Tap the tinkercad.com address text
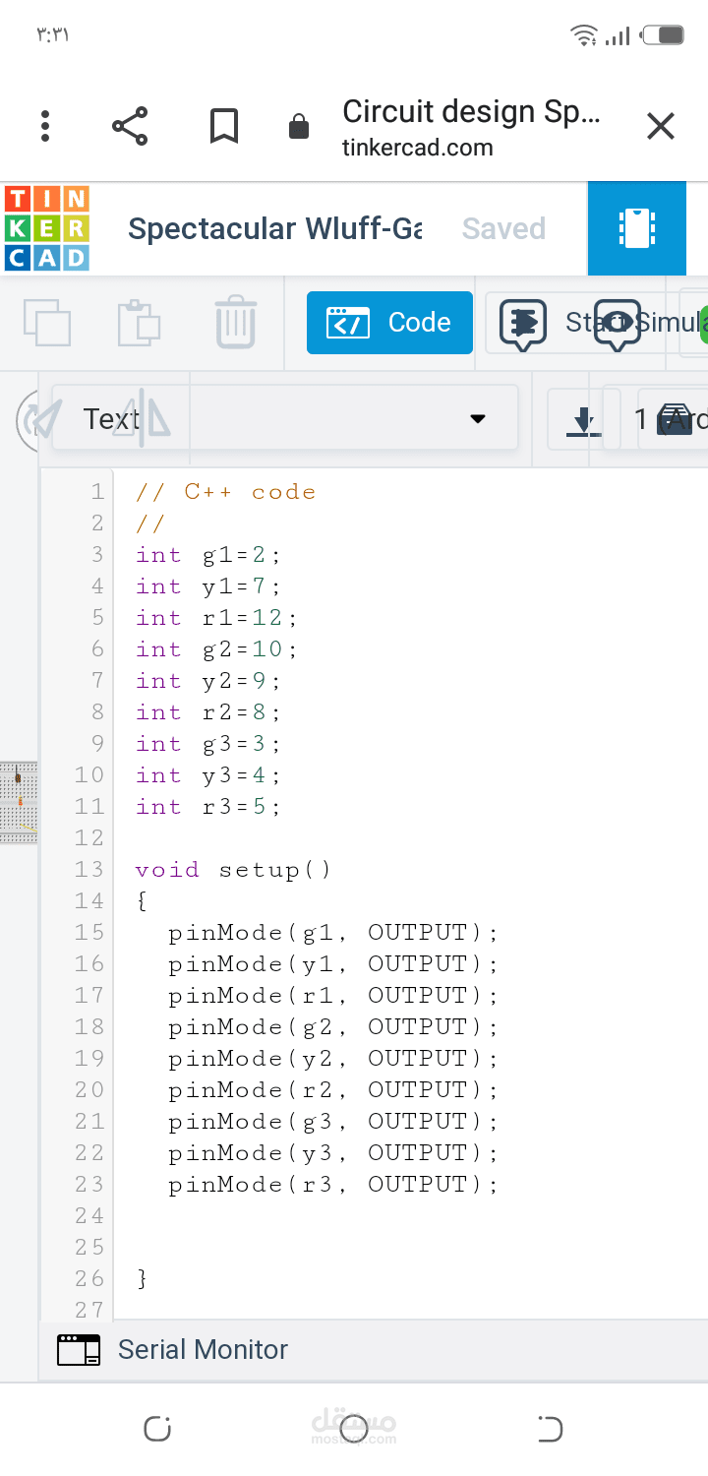This screenshot has height=1476, width=708. pos(418,149)
